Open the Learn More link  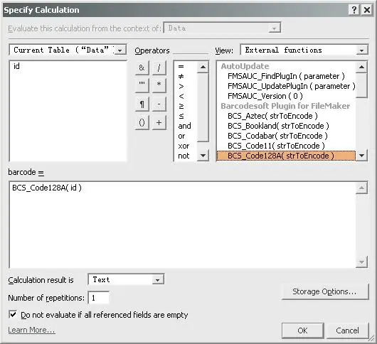tap(31, 330)
